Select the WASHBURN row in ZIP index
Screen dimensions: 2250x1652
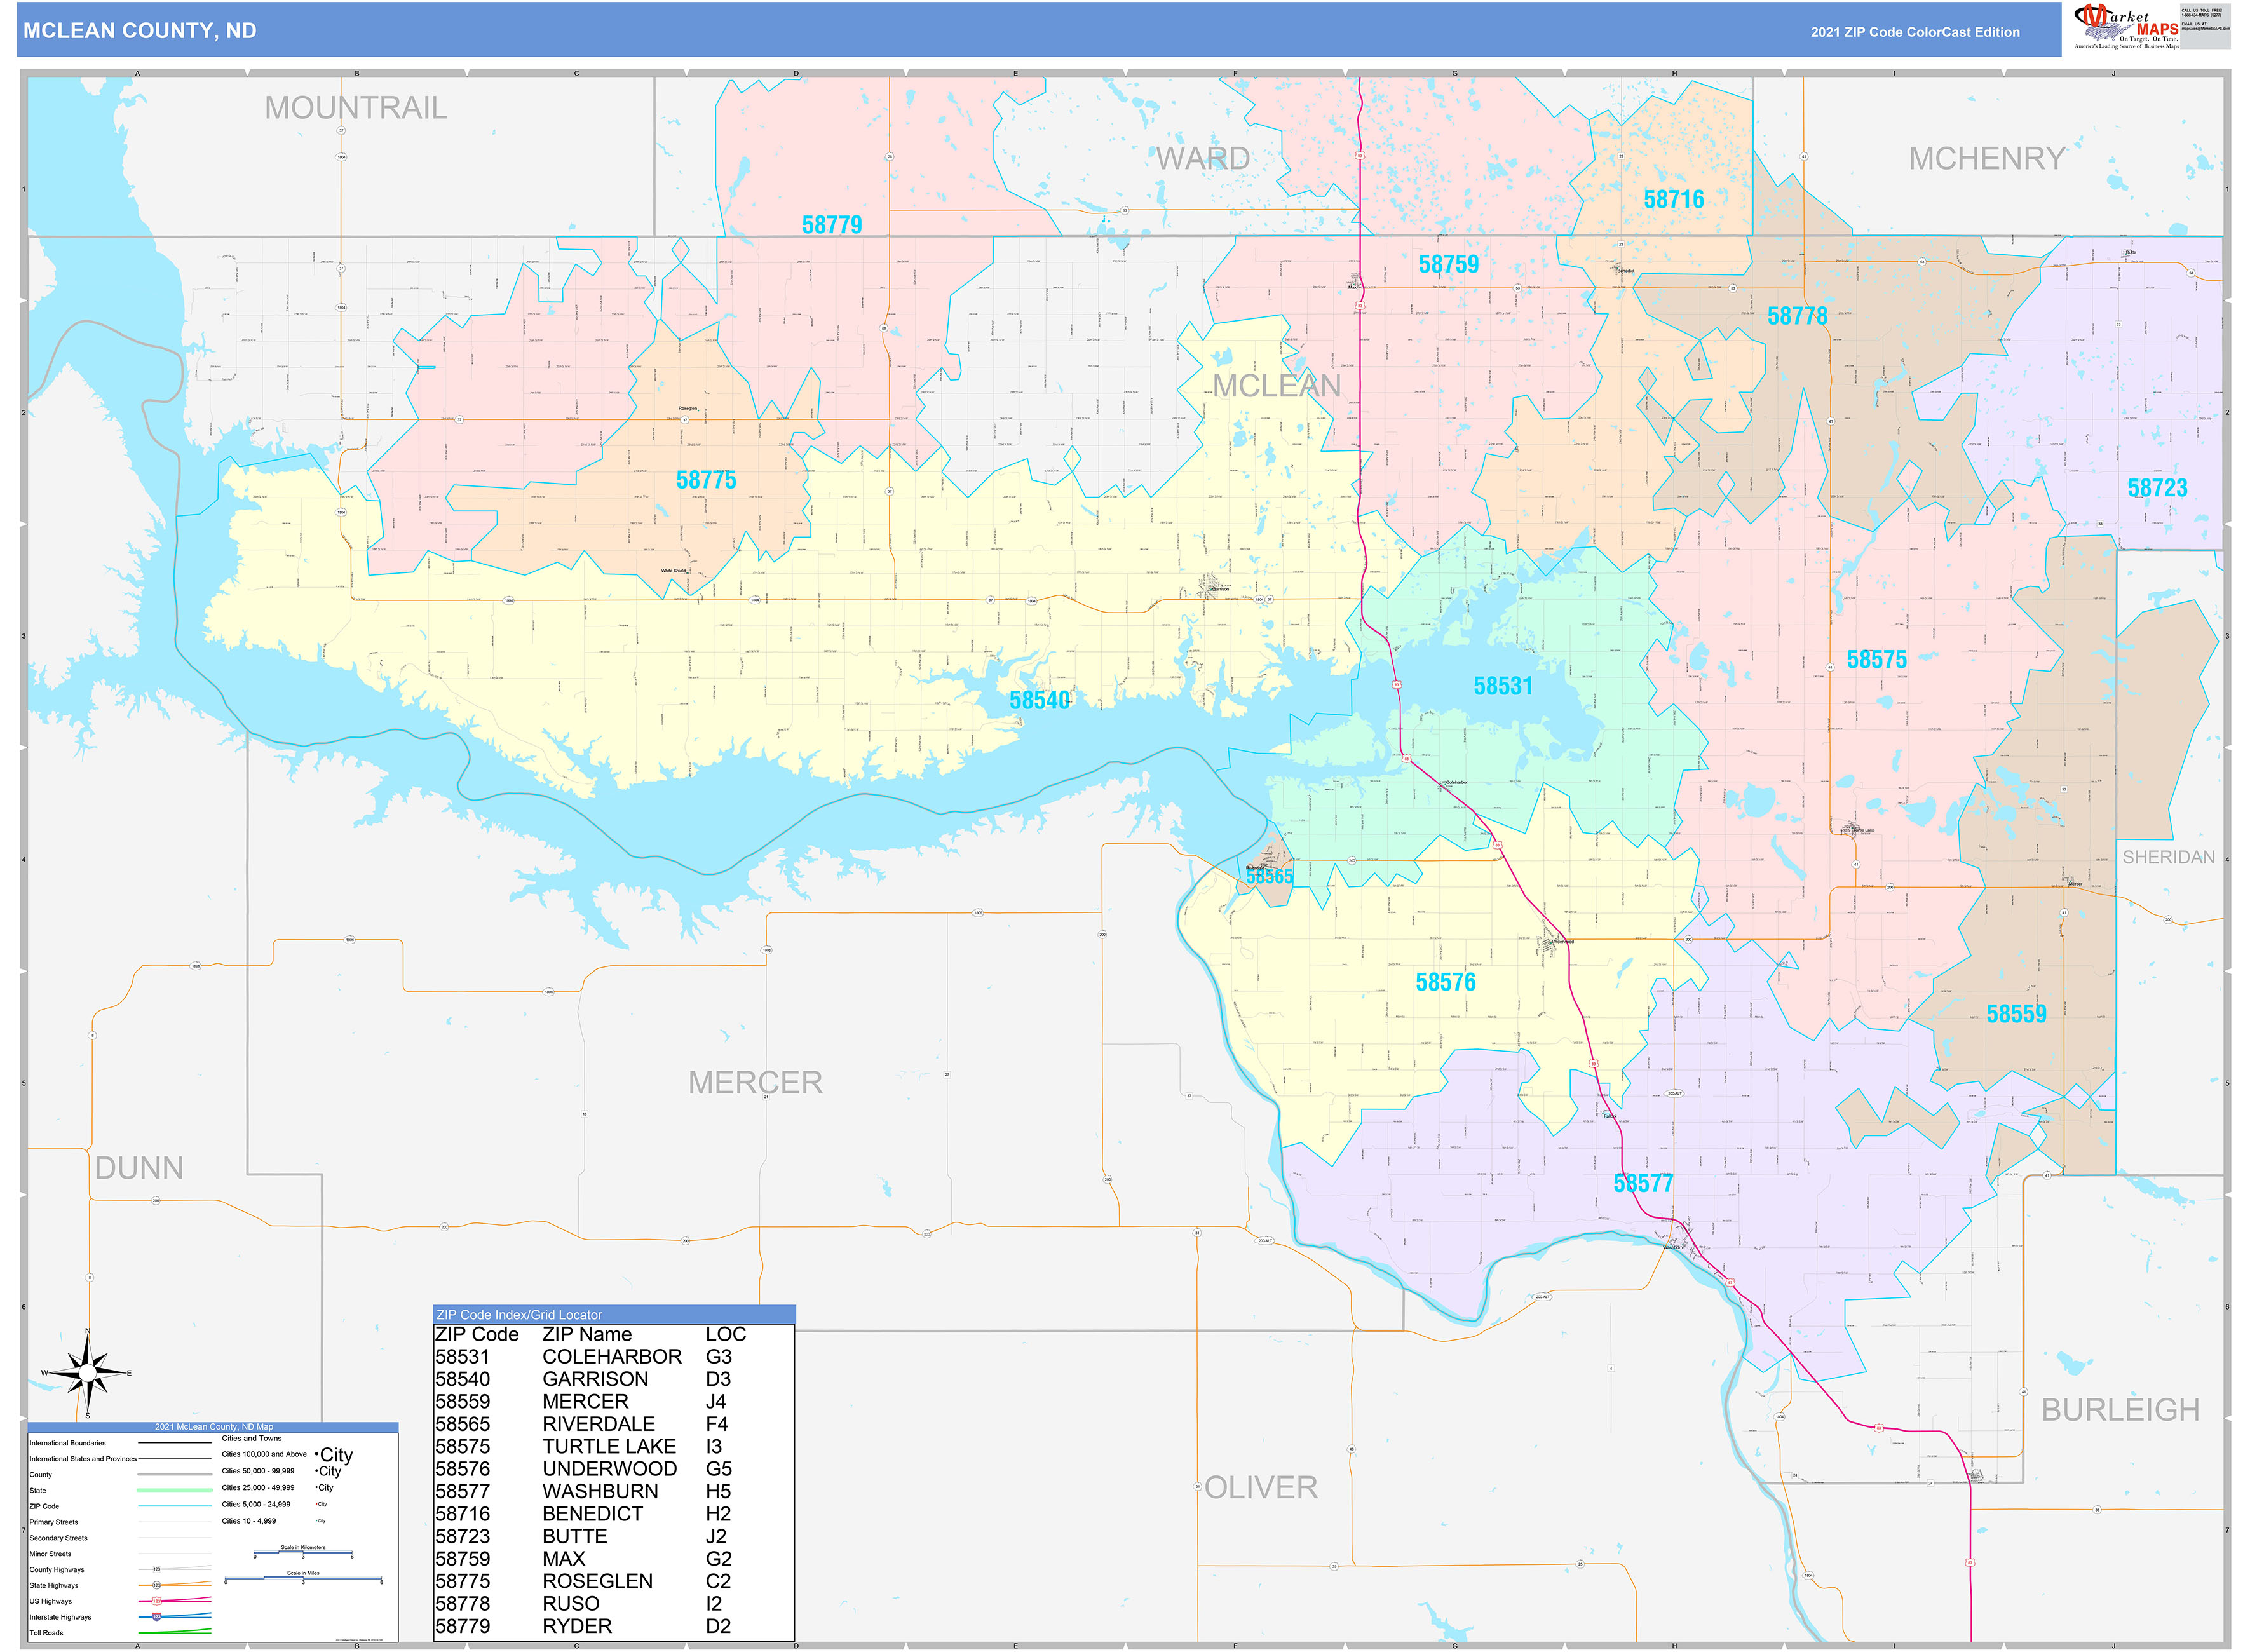coord(600,1491)
